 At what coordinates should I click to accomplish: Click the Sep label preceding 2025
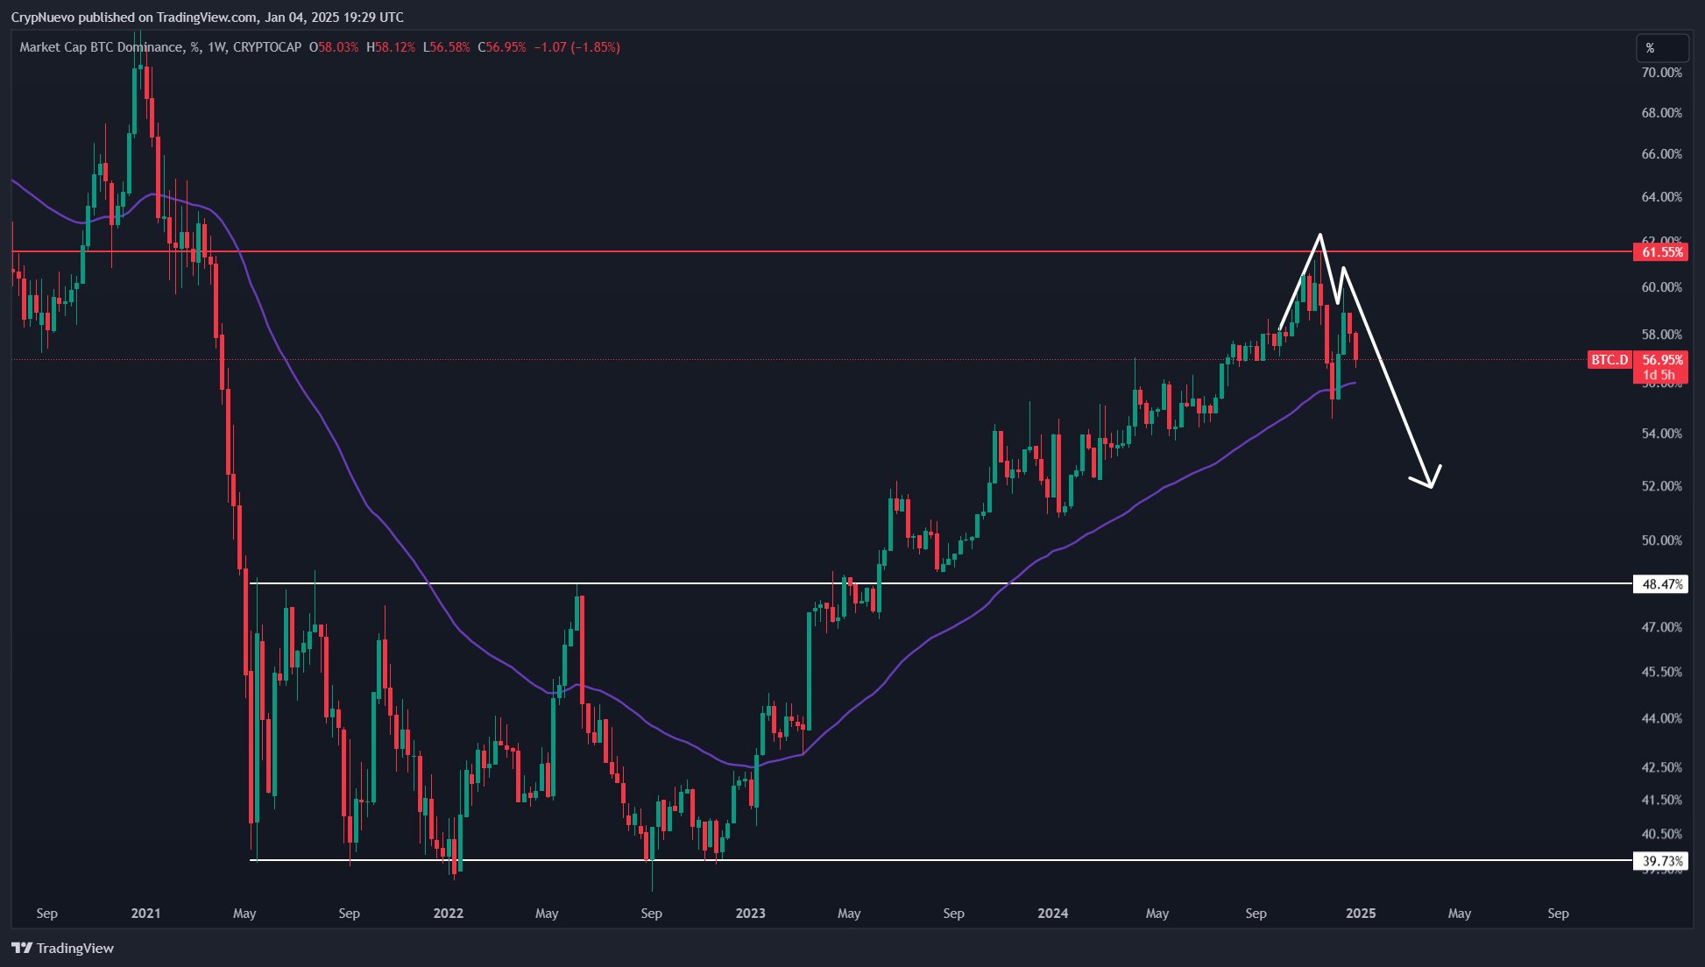point(1256,913)
